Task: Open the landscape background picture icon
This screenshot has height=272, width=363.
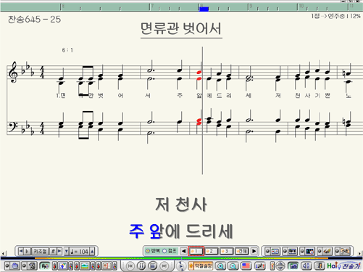Action: (85, 265)
